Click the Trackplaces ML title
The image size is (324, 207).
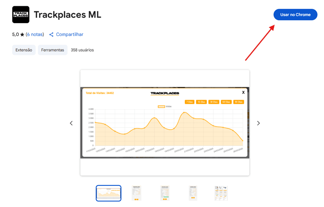click(x=68, y=14)
